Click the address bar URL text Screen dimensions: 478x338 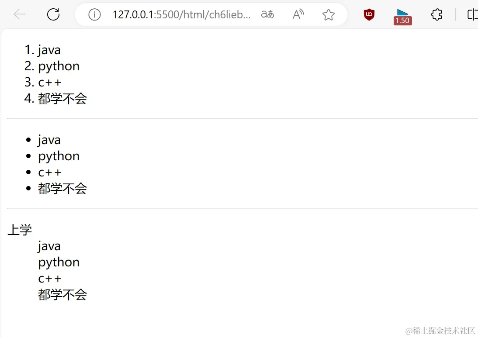click(x=182, y=14)
